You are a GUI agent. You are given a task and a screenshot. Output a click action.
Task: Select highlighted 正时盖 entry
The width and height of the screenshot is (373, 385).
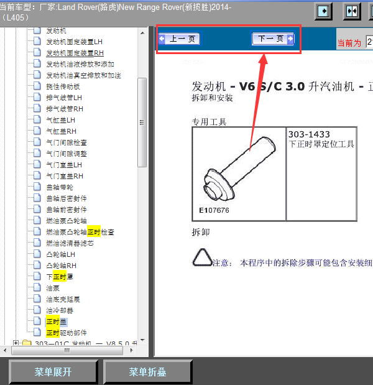57,322
